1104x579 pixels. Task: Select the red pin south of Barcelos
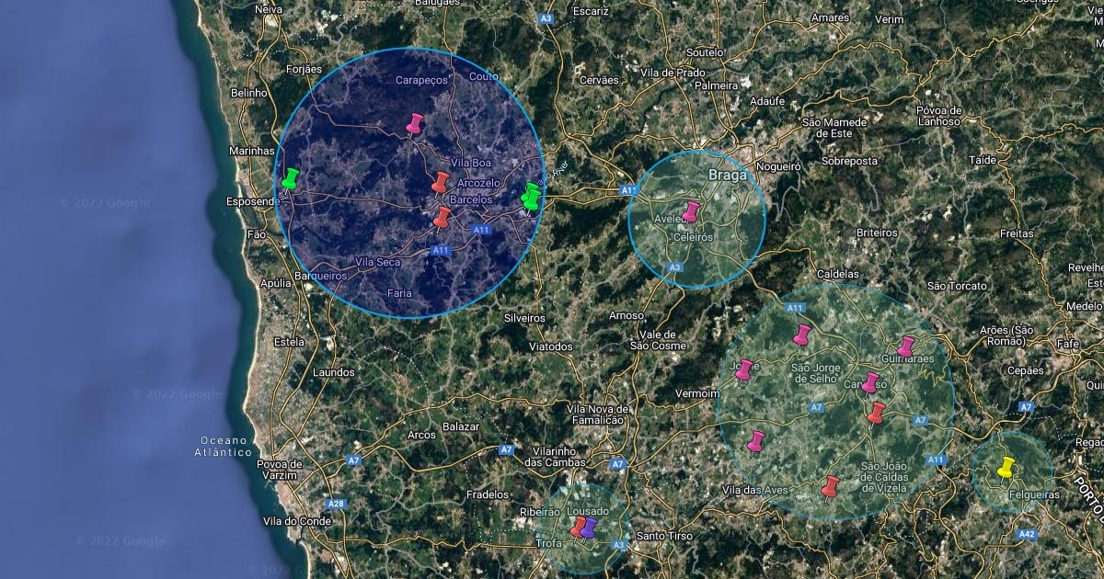coord(443,218)
